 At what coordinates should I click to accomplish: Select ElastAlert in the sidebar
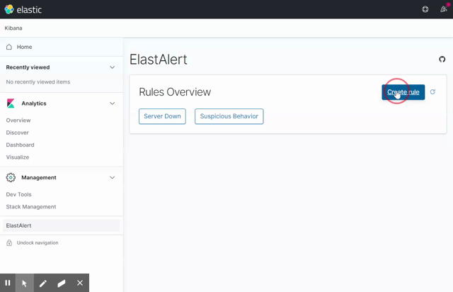[62, 225]
